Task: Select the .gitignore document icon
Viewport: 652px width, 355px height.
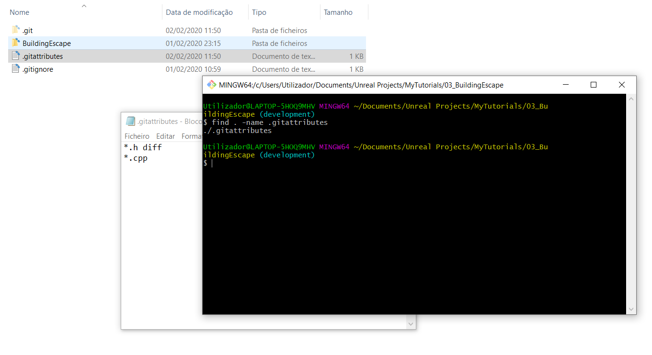Action: 14,69
